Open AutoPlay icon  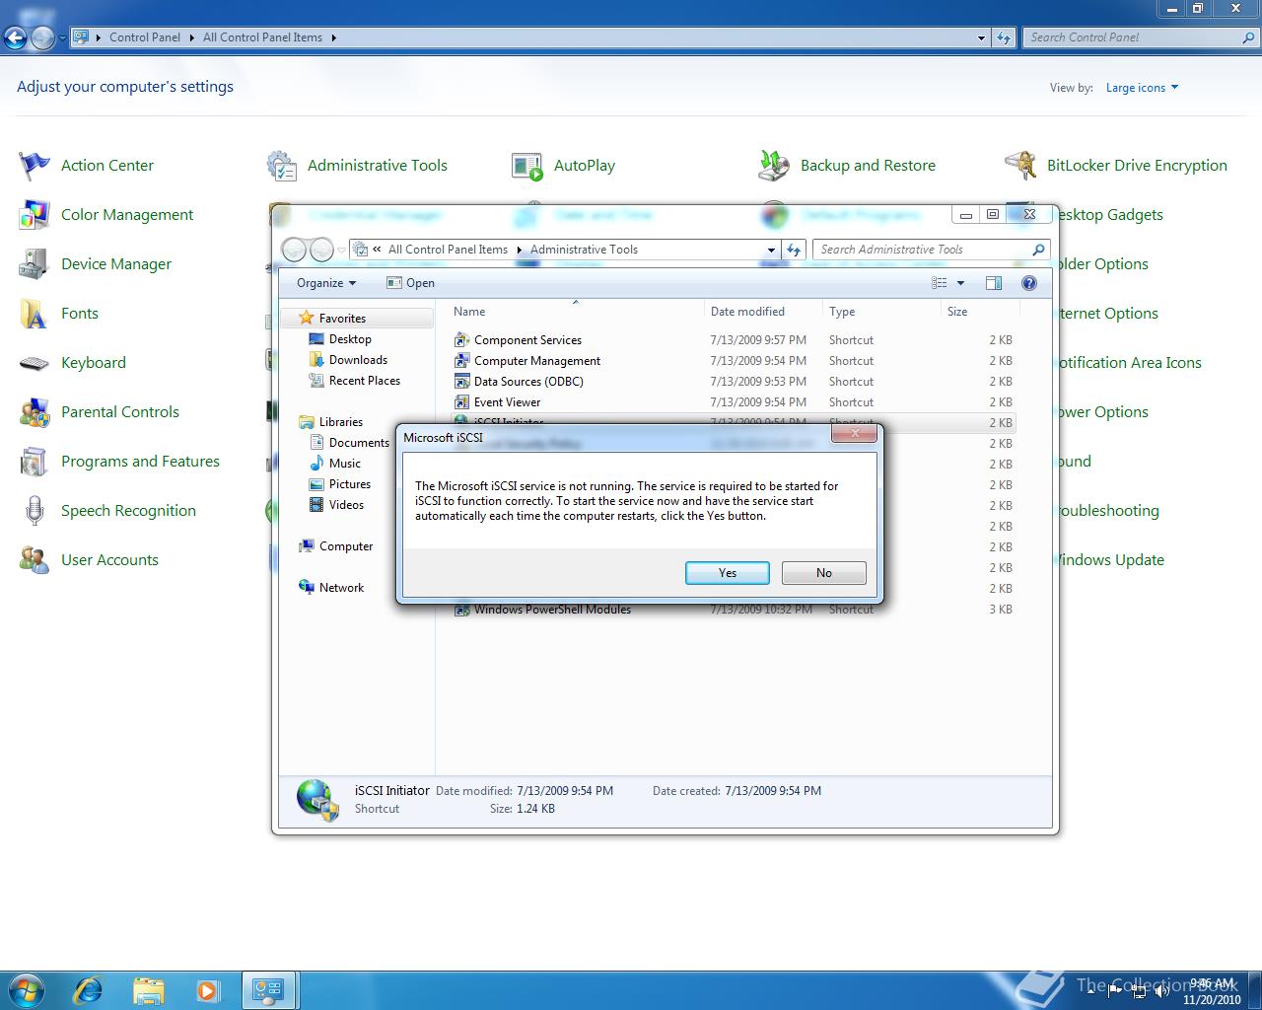tap(527, 166)
